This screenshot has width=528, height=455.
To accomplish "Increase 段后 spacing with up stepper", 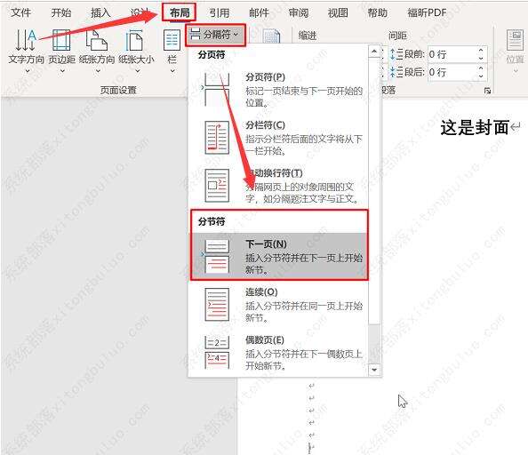I will coord(481,68).
